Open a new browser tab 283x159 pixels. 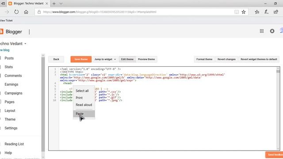click(x=54, y=4)
